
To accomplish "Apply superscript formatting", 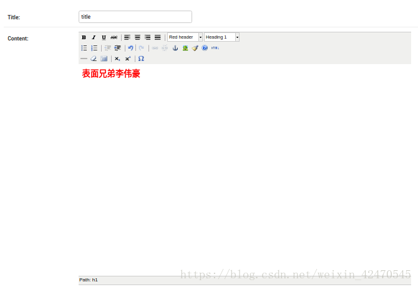I will point(128,59).
